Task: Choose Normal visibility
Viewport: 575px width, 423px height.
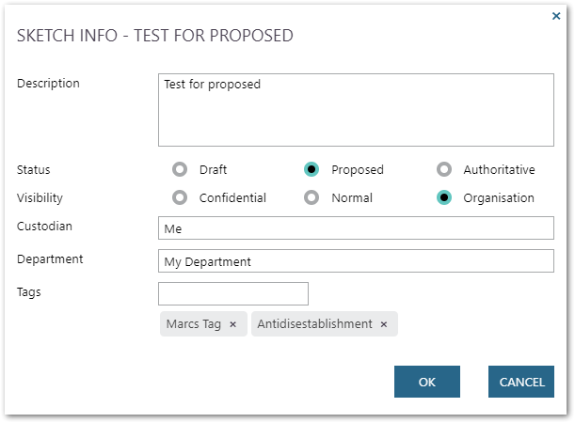Action: point(311,197)
